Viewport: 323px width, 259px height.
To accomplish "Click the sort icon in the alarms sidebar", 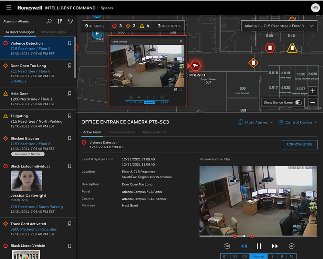I will [60, 21].
